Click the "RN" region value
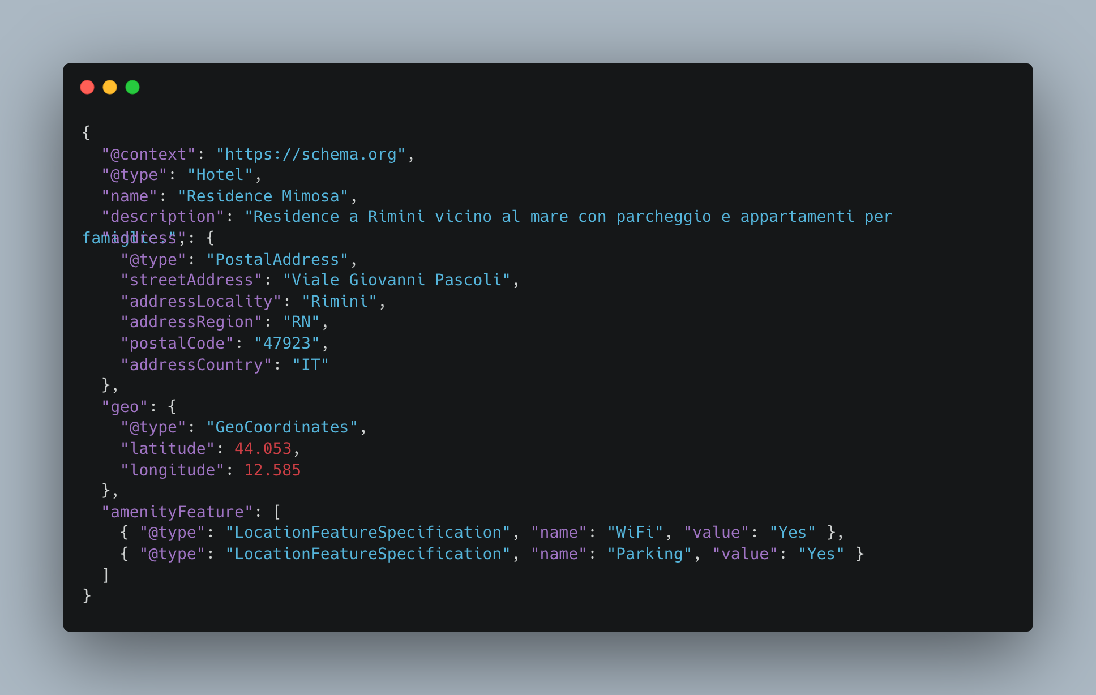The width and height of the screenshot is (1096, 695). coord(301,322)
